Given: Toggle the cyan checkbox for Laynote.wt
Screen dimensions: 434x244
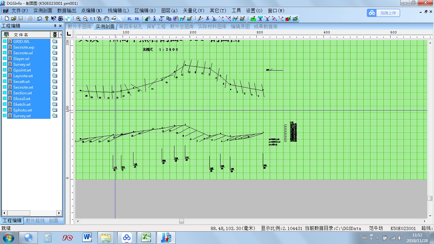Looking at the screenshot, I should coord(5,76).
